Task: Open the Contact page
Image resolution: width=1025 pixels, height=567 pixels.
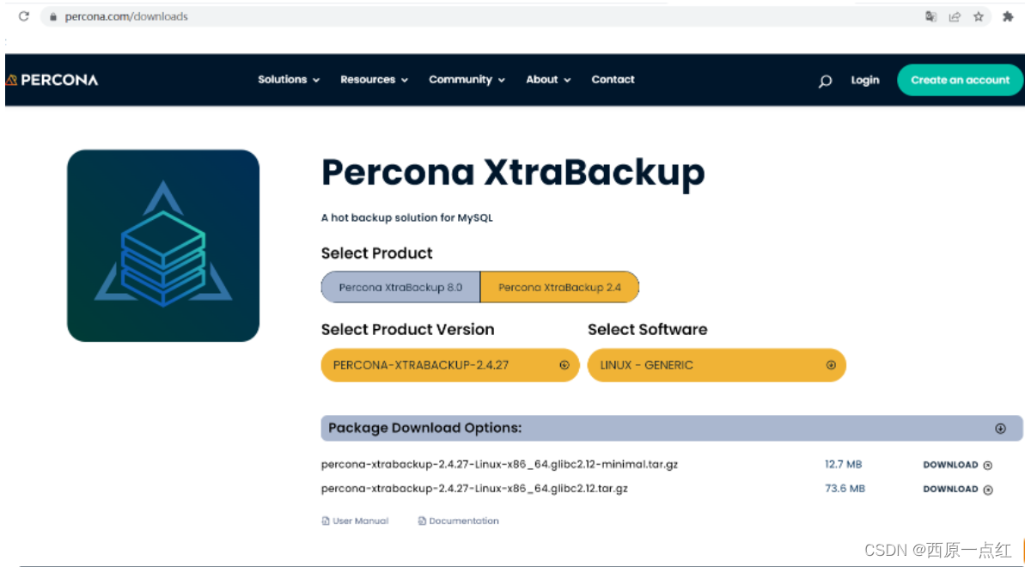Action: (x=613, y=80)
